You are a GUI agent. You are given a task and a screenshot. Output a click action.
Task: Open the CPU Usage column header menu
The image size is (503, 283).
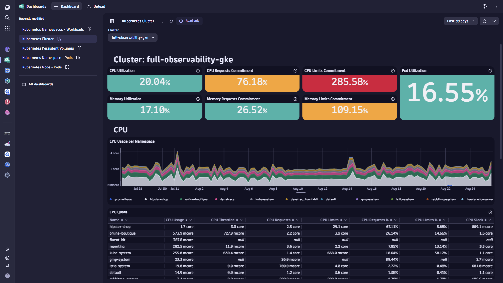pyautogui.click(x=191, y=220)
